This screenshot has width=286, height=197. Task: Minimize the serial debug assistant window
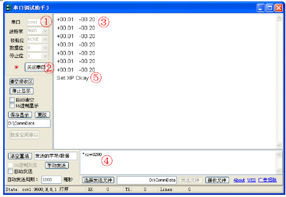click(x=261, y=8)
